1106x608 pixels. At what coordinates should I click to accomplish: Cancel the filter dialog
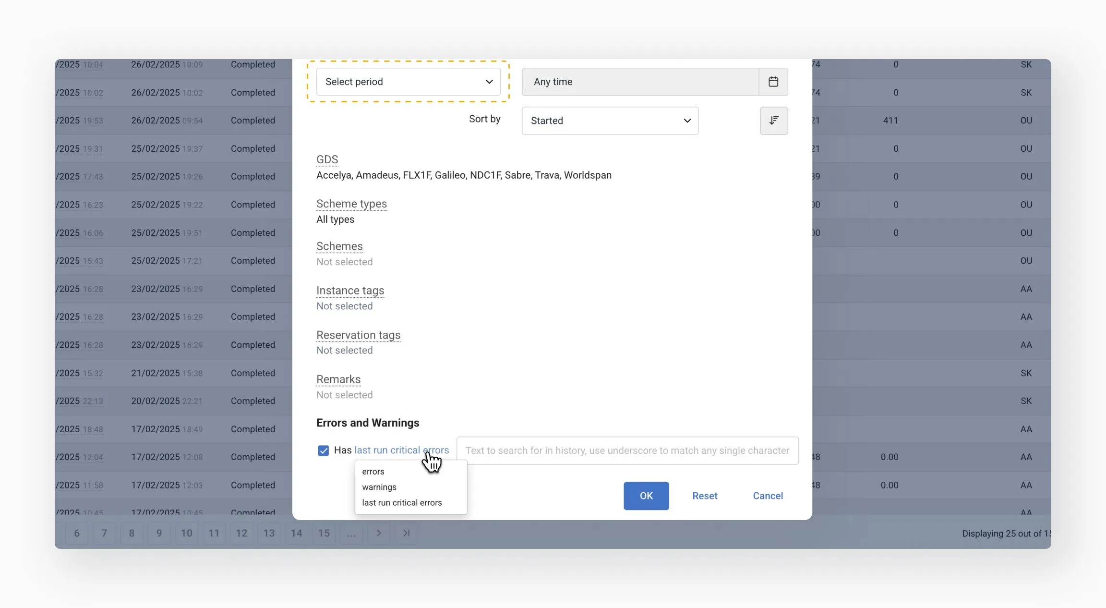(767, 496)
